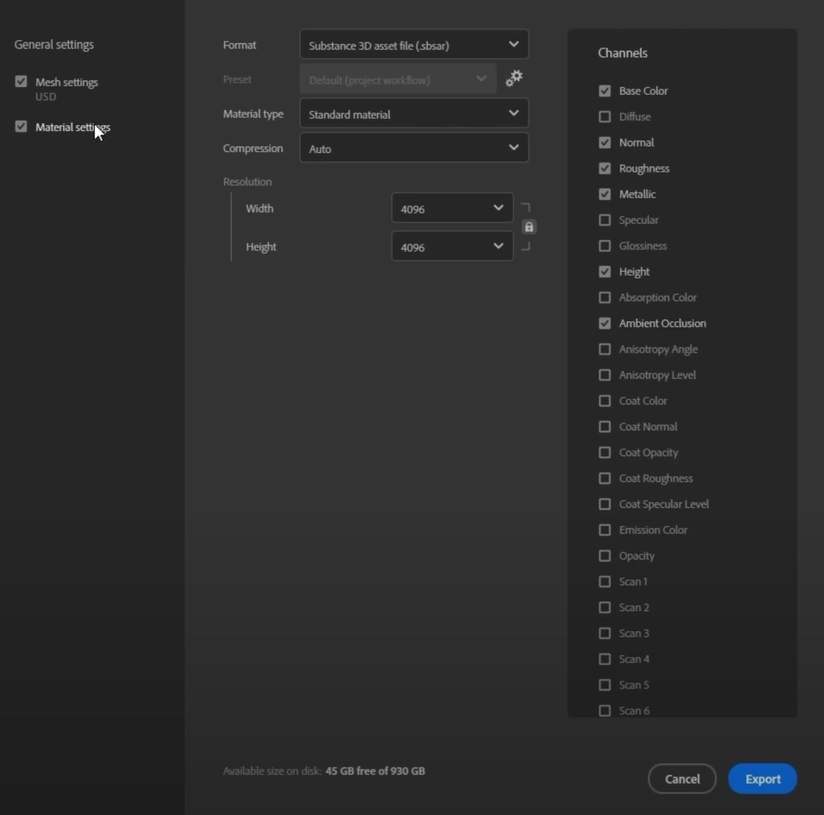Viewport: 824px width, 815px height.
Task: Enable the Emission Color channel
Action: tap(605, 530)
